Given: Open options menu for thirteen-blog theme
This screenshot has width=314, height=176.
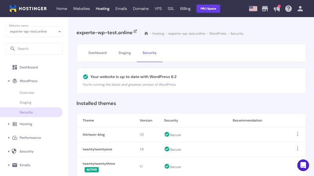Looking at the screenshot, I should [x=298, y=134].
